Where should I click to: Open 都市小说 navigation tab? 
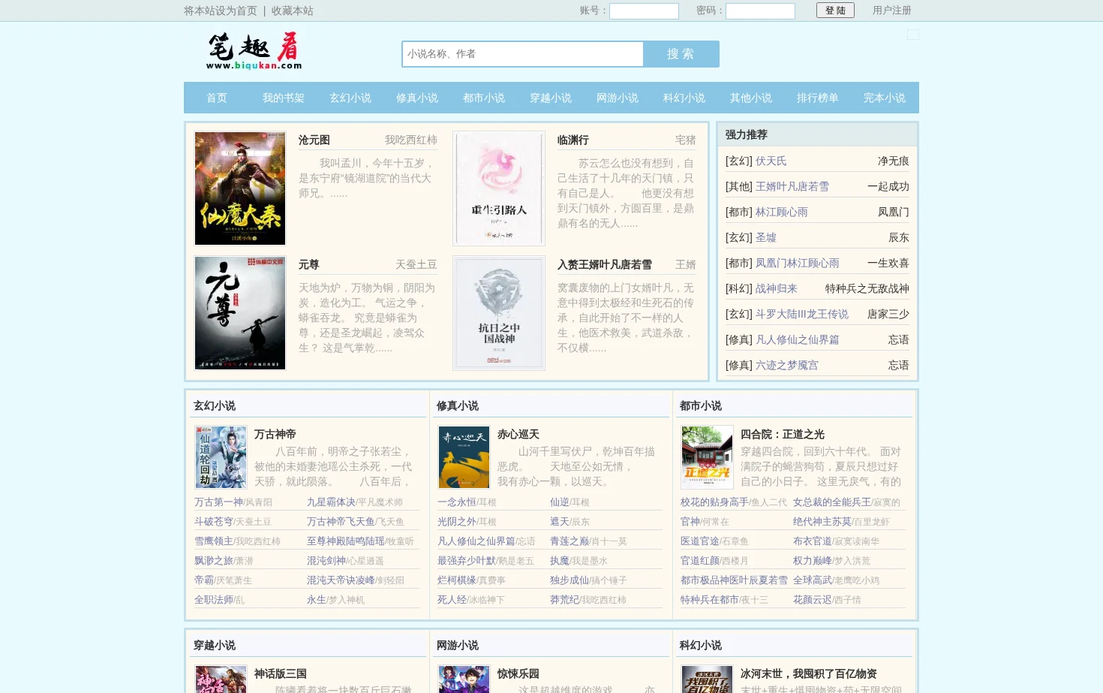point(484,98)
